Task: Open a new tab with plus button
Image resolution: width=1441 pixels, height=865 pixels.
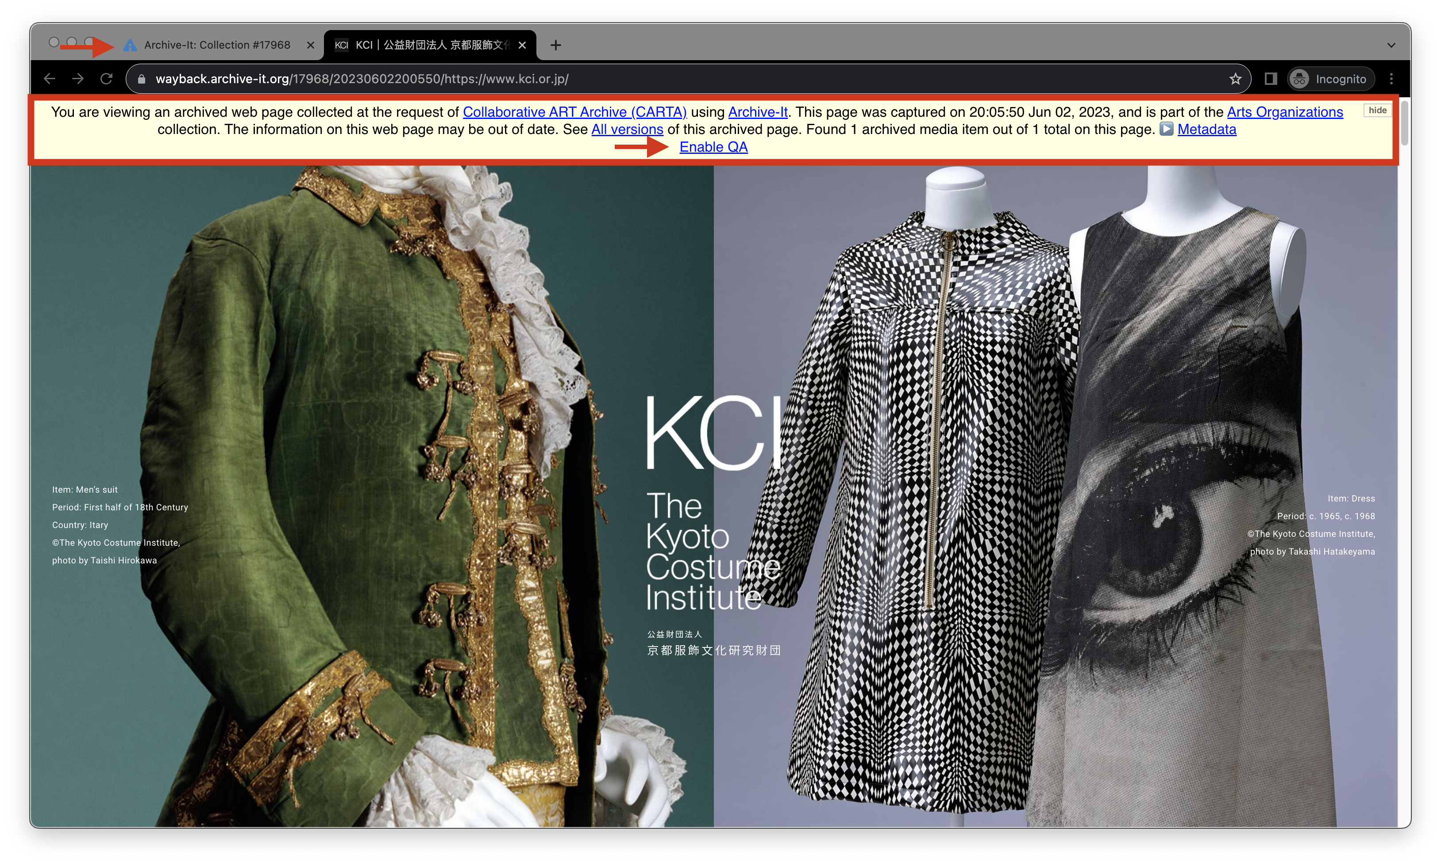Action: click(555, 45)
